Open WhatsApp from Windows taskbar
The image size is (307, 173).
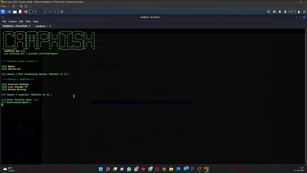[129, 169]
